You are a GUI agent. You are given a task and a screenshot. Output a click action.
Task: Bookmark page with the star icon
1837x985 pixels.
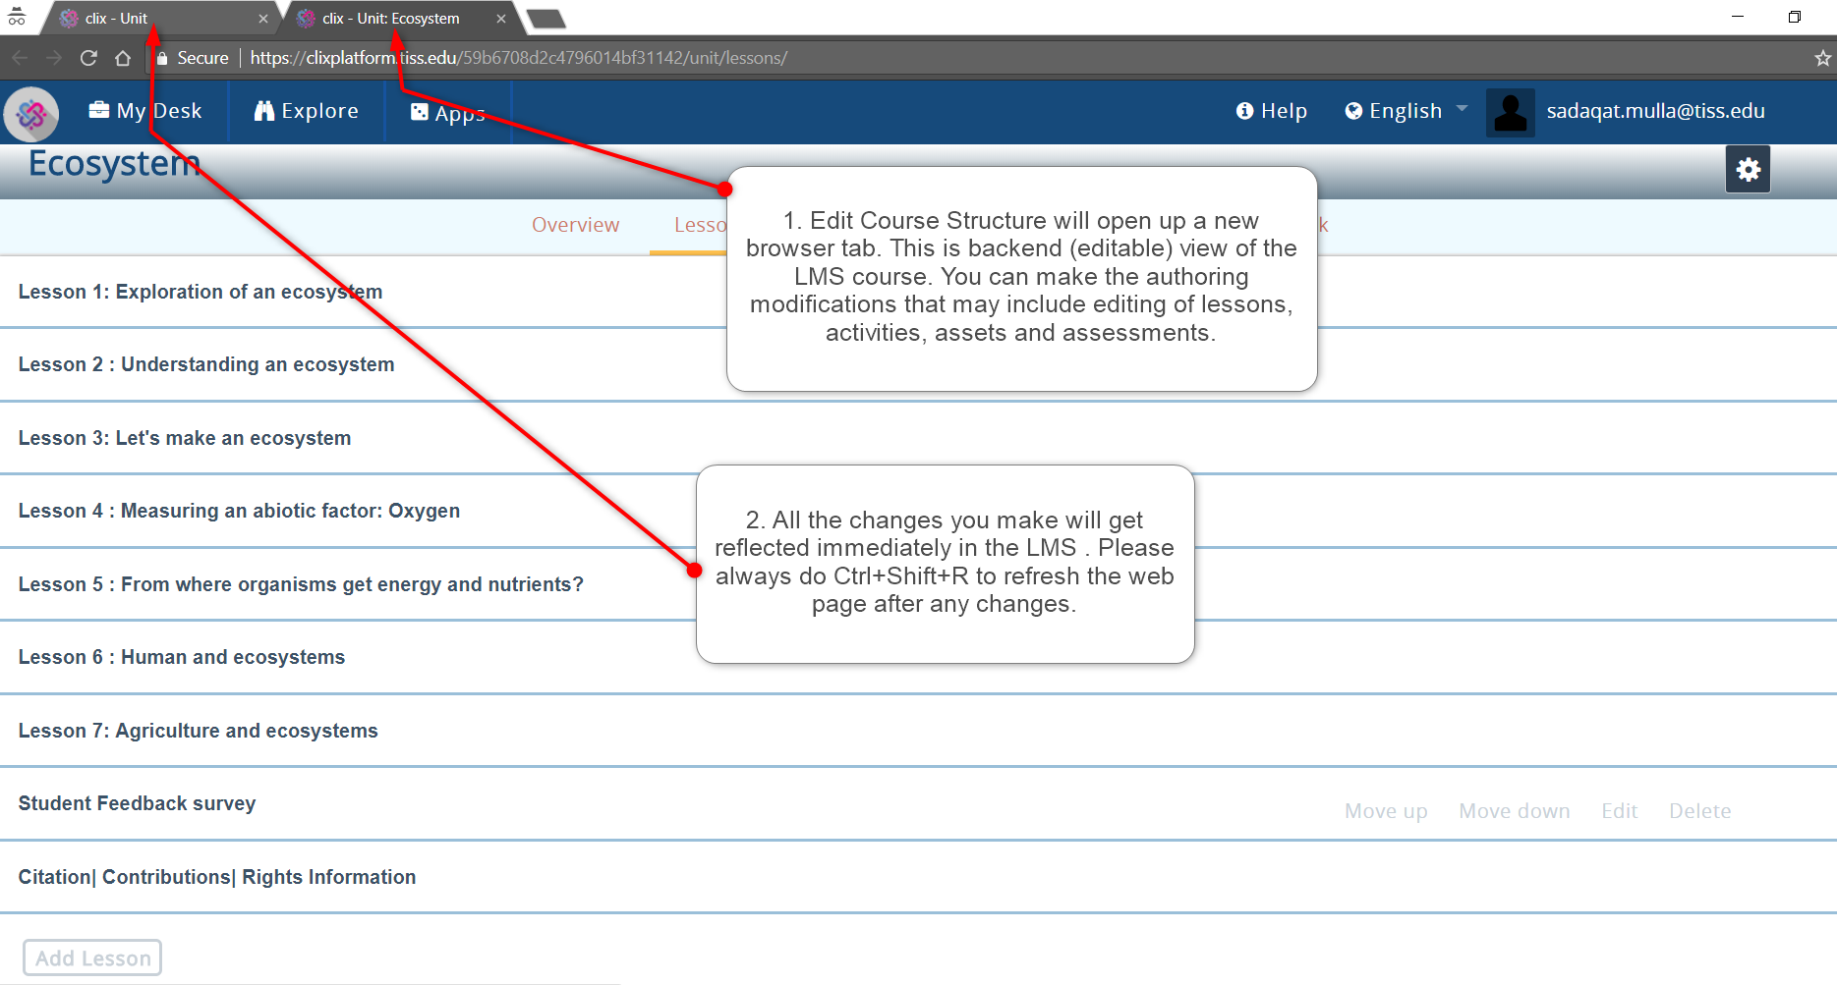(x=1822, y=58)
